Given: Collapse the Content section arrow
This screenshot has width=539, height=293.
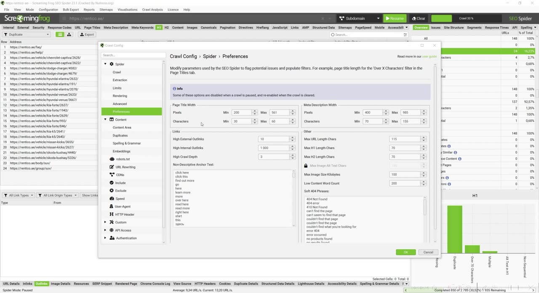Looking at the screenshot, I should pos(105,120).
